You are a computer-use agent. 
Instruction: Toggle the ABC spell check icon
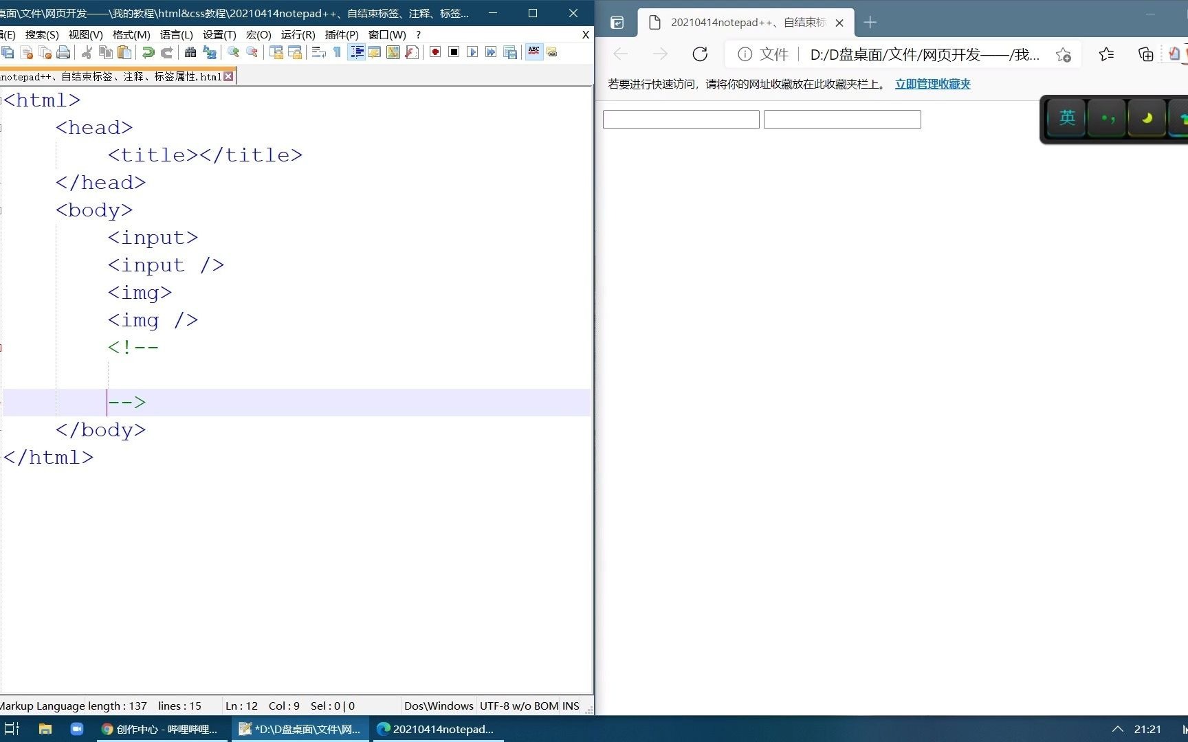coord(533,52)
